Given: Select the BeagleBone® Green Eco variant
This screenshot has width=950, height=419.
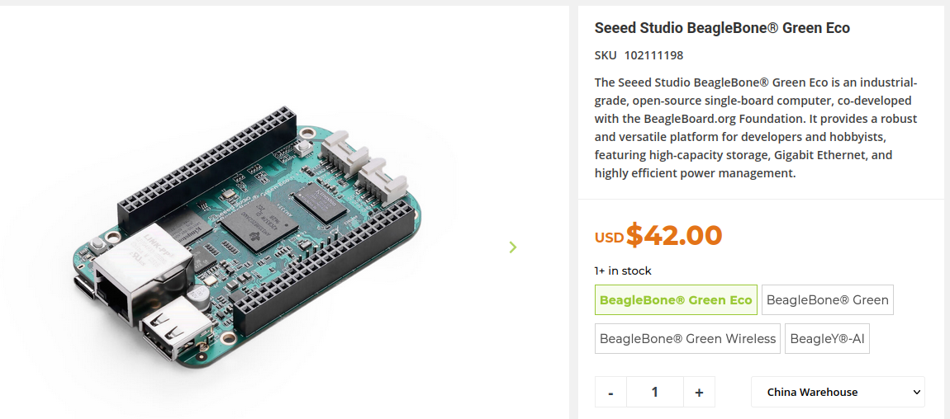Looking at the screenshot, I should (676, 300).
